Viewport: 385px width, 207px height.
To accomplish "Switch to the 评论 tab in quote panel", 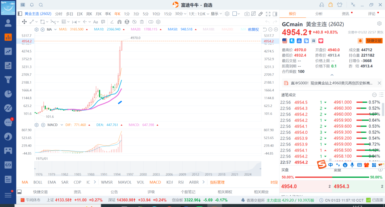I will (372, 14).
